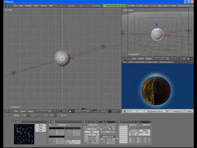Click the ambient color swatch
Screen dimensions: 197x148
57,136
